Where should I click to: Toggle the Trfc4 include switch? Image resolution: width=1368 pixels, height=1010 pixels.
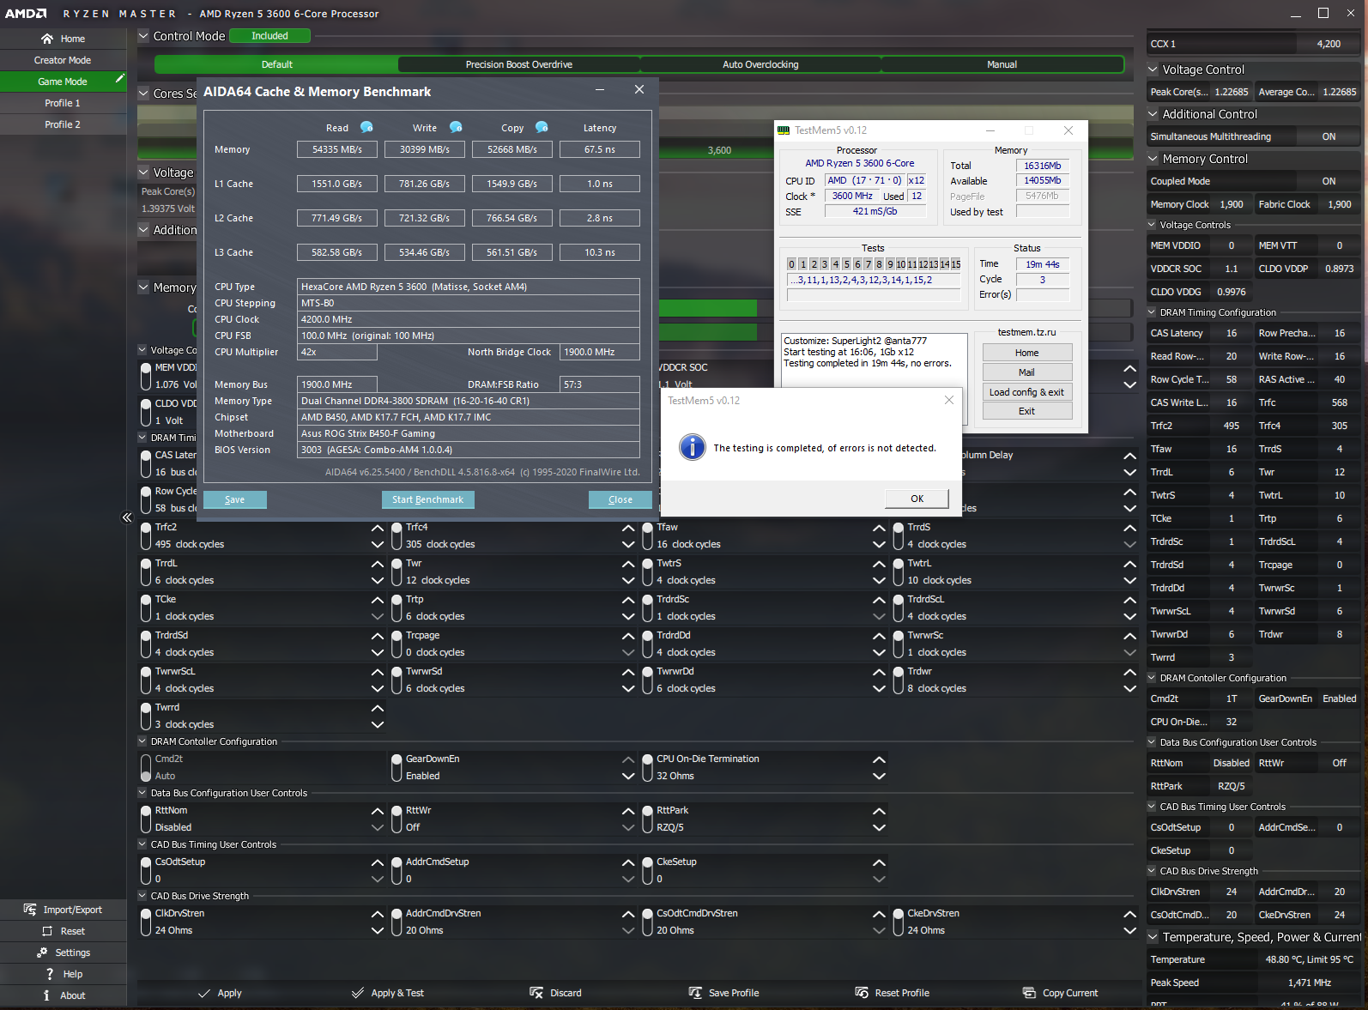point(396,536)
